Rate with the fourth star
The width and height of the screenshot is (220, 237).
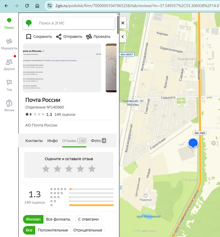[x=80, y=169]
